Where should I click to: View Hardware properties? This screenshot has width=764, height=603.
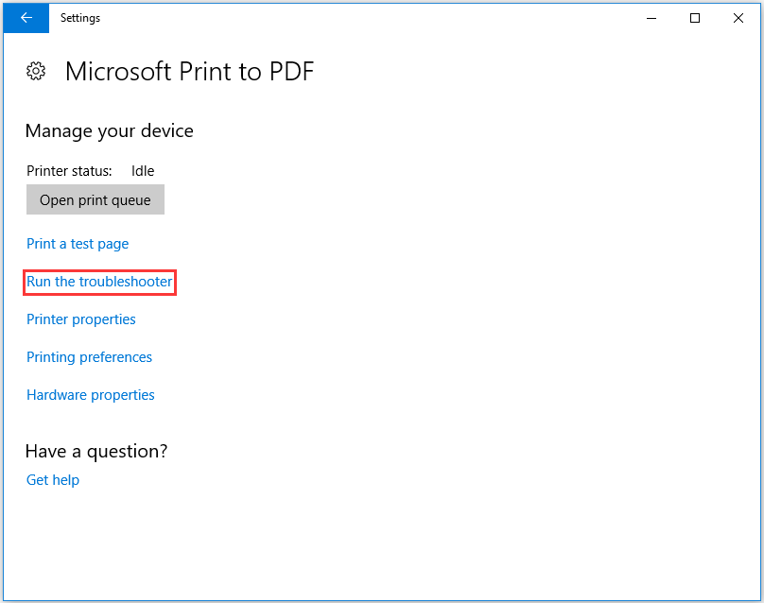tap(90, 394)
